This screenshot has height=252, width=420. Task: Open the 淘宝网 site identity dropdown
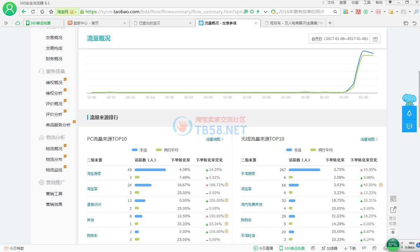[x=67, y=12]
